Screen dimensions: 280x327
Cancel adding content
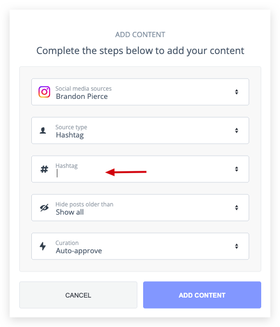coord(79,295)
